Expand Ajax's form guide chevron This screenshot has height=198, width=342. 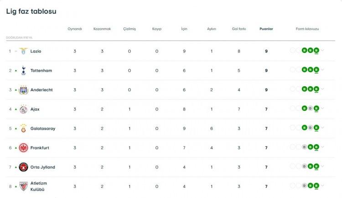[x=322, y=108]
